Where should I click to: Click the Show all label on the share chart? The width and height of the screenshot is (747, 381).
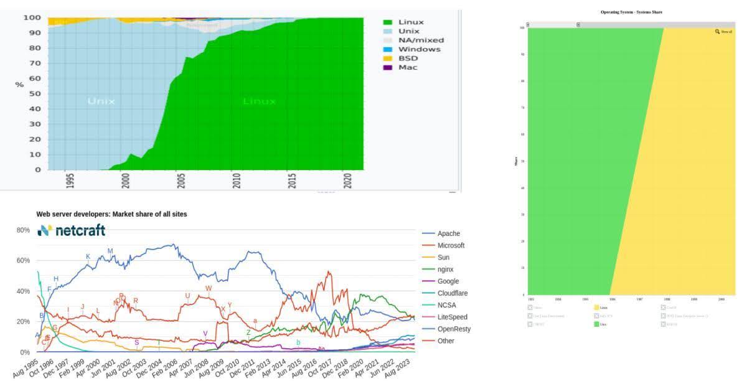(x=727, y=31)
